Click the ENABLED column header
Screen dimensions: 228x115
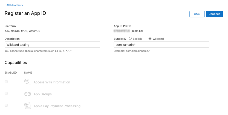click(x=11, y=72)
